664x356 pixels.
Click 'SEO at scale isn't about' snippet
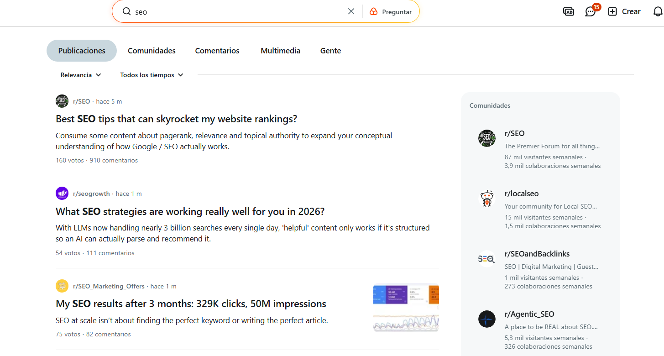192,320
